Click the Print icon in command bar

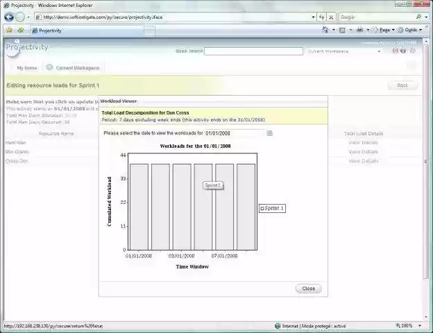(x=359, y=30)
